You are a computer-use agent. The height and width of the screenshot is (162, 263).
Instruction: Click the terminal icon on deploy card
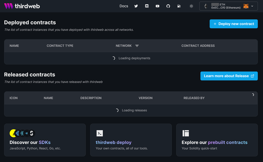[x=100, y=133]
